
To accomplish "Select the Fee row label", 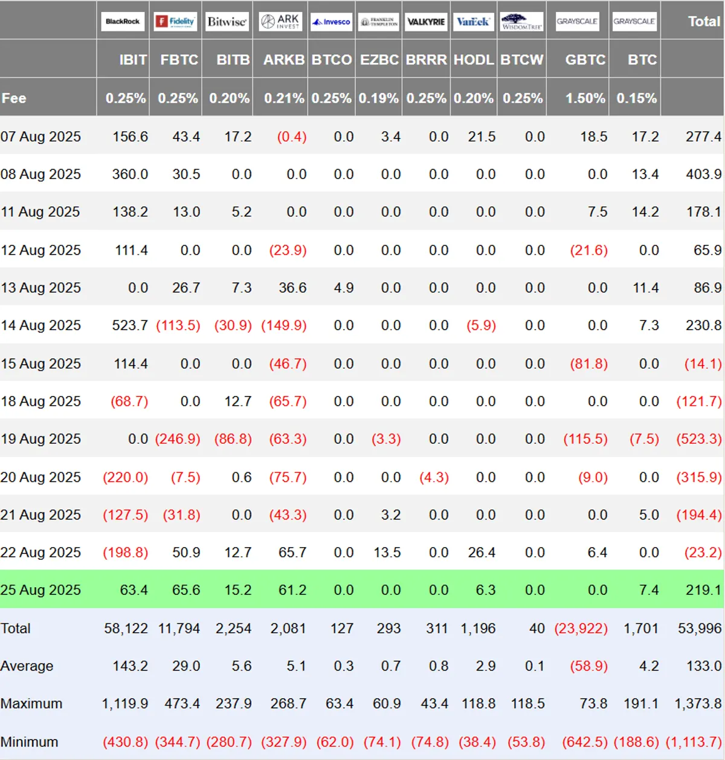I will click(x=14, y=98).
